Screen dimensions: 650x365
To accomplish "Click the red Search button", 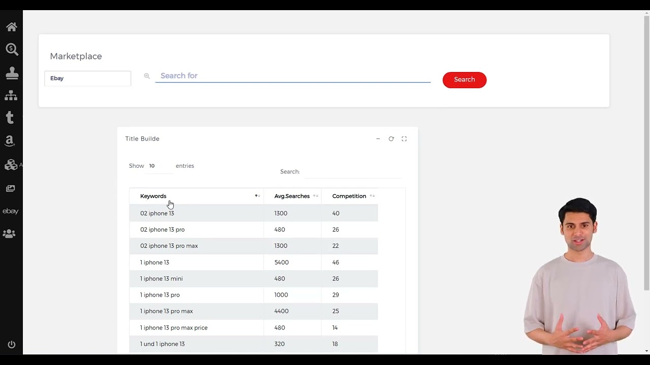I will tap(464, 80).
